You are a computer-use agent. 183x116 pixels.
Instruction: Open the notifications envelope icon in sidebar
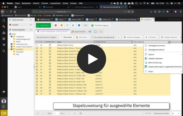click(x=4, y=92)
